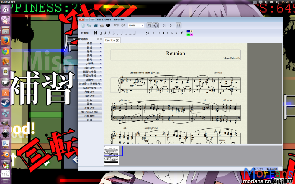Apply the sharp accidental
This screenshot has width=295, height=184.
[163, 33]
